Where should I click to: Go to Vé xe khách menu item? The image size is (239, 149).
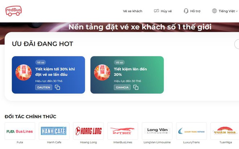pyautogui.click(x=133, y=11)
